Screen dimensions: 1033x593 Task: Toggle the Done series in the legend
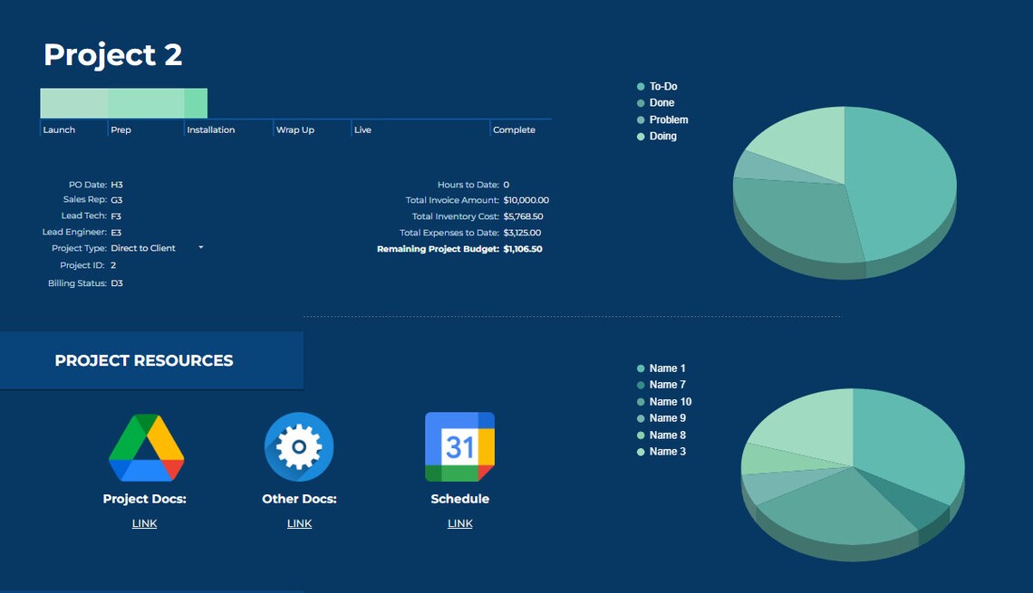tap(640, 102)
